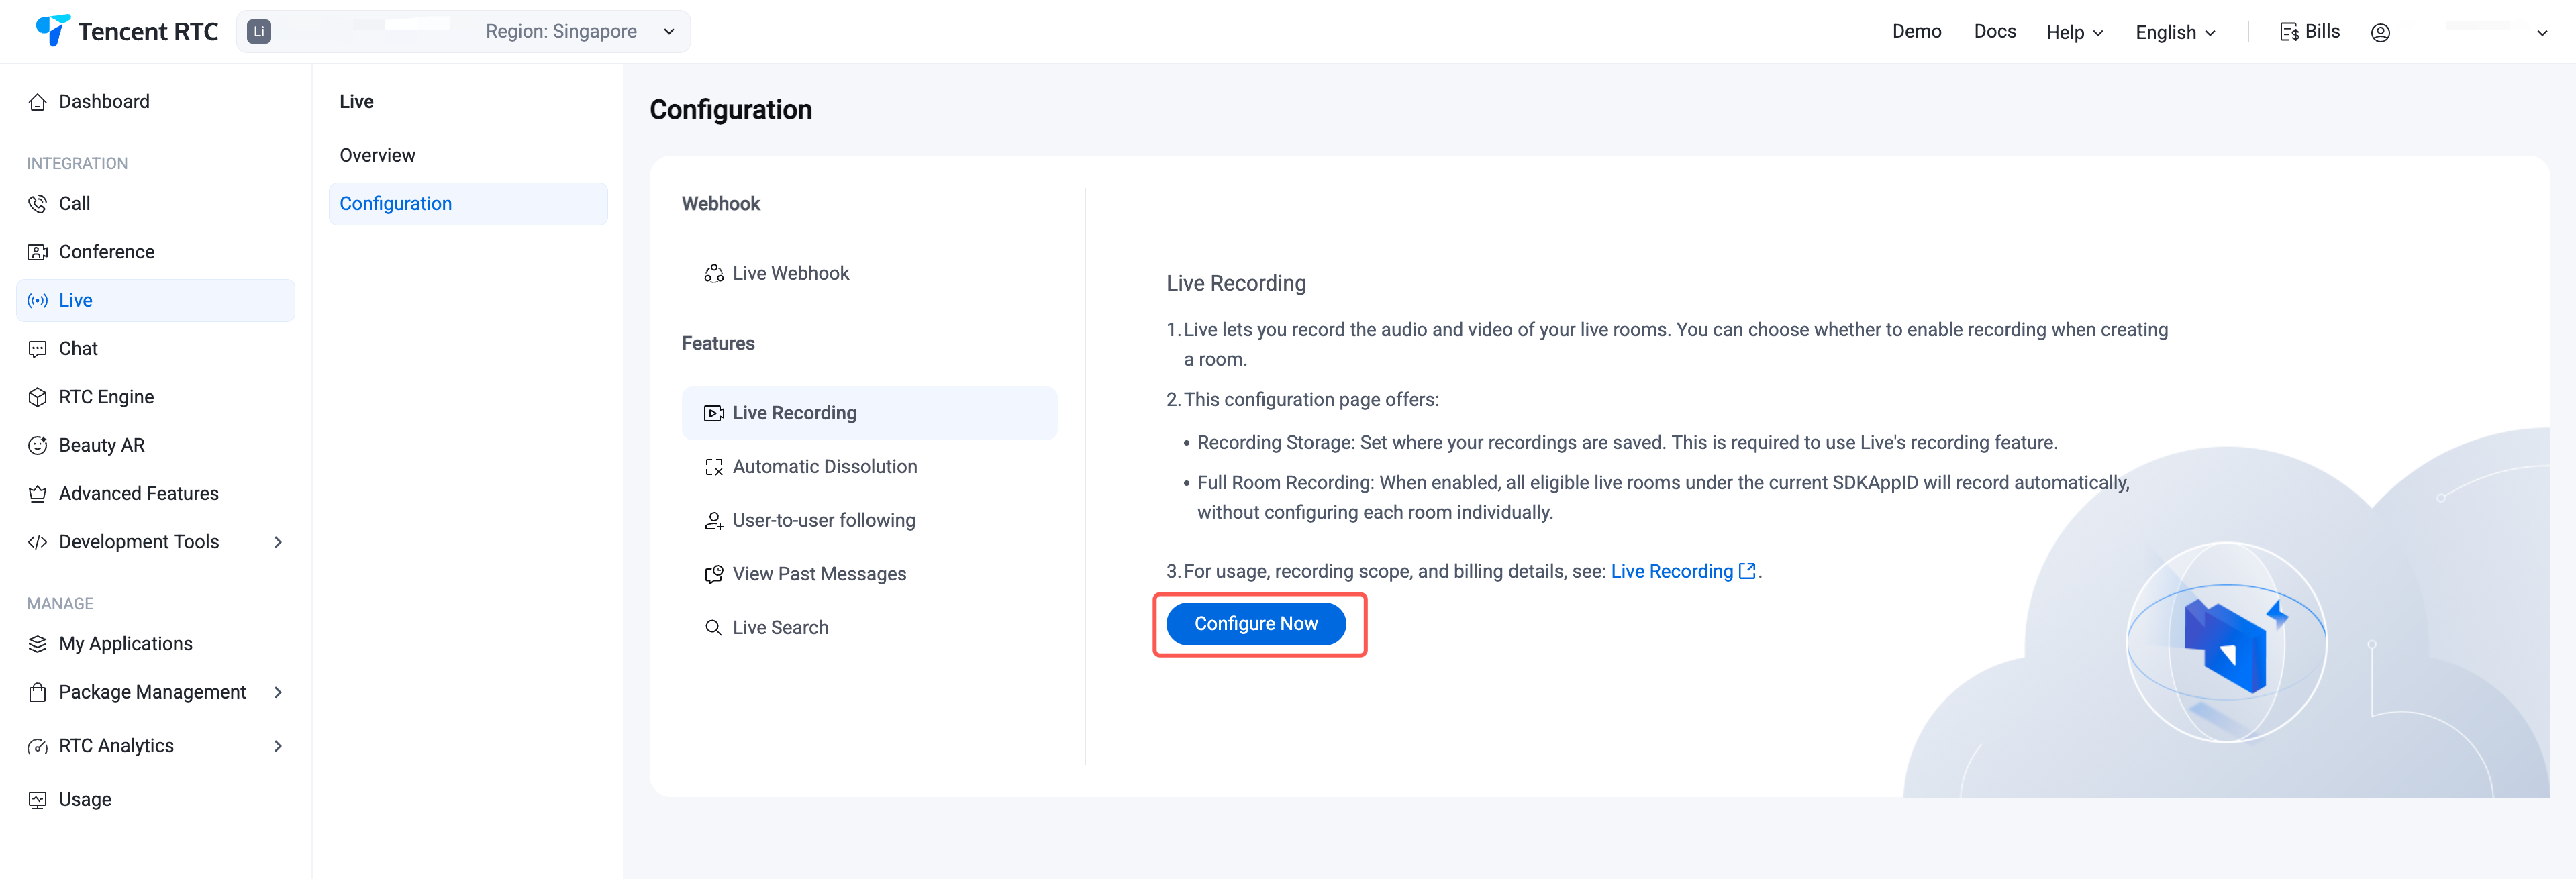The height and width of the screenshot is (879, 2576).
Task: Expand RTC Analytics chevron
Action: pyautogui.click(x=278, y=746)
